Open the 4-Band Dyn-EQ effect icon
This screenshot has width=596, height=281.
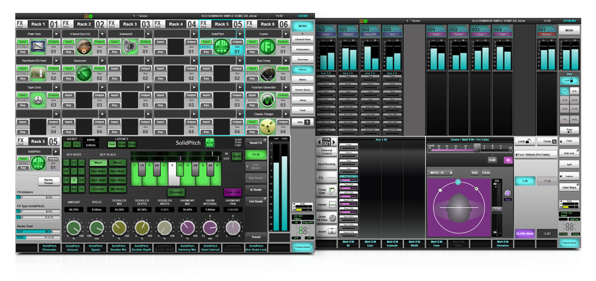(x=83, y=48)
